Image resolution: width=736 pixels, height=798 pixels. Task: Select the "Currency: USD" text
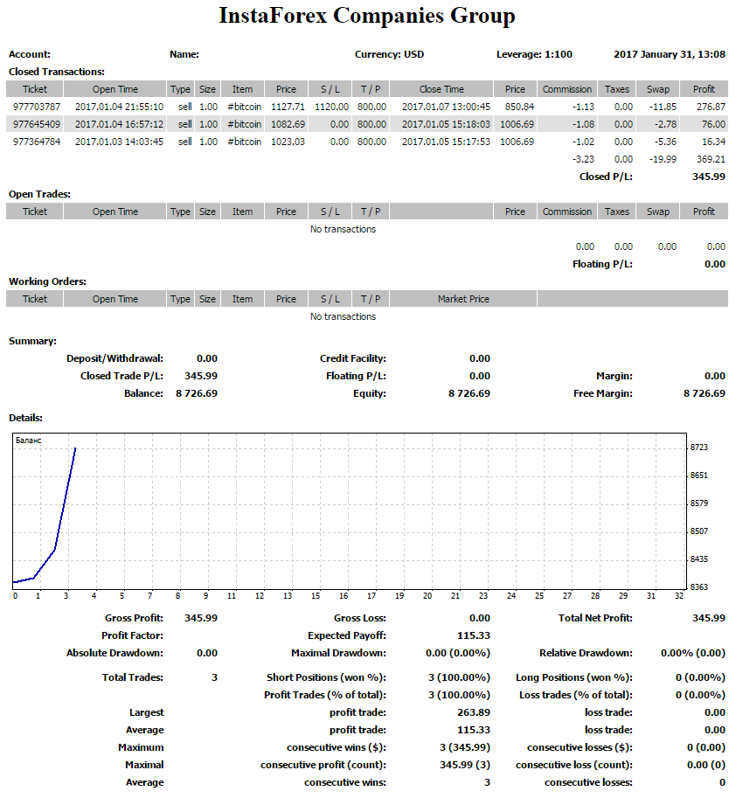[389, 54]
